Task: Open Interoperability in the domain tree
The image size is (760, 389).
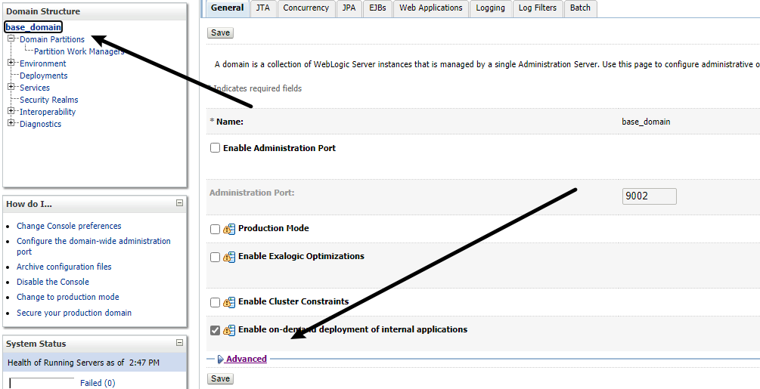Action: click(48, 112)
